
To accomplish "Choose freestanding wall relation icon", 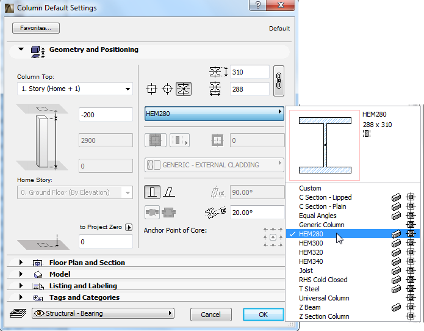I will click(169, 212).
